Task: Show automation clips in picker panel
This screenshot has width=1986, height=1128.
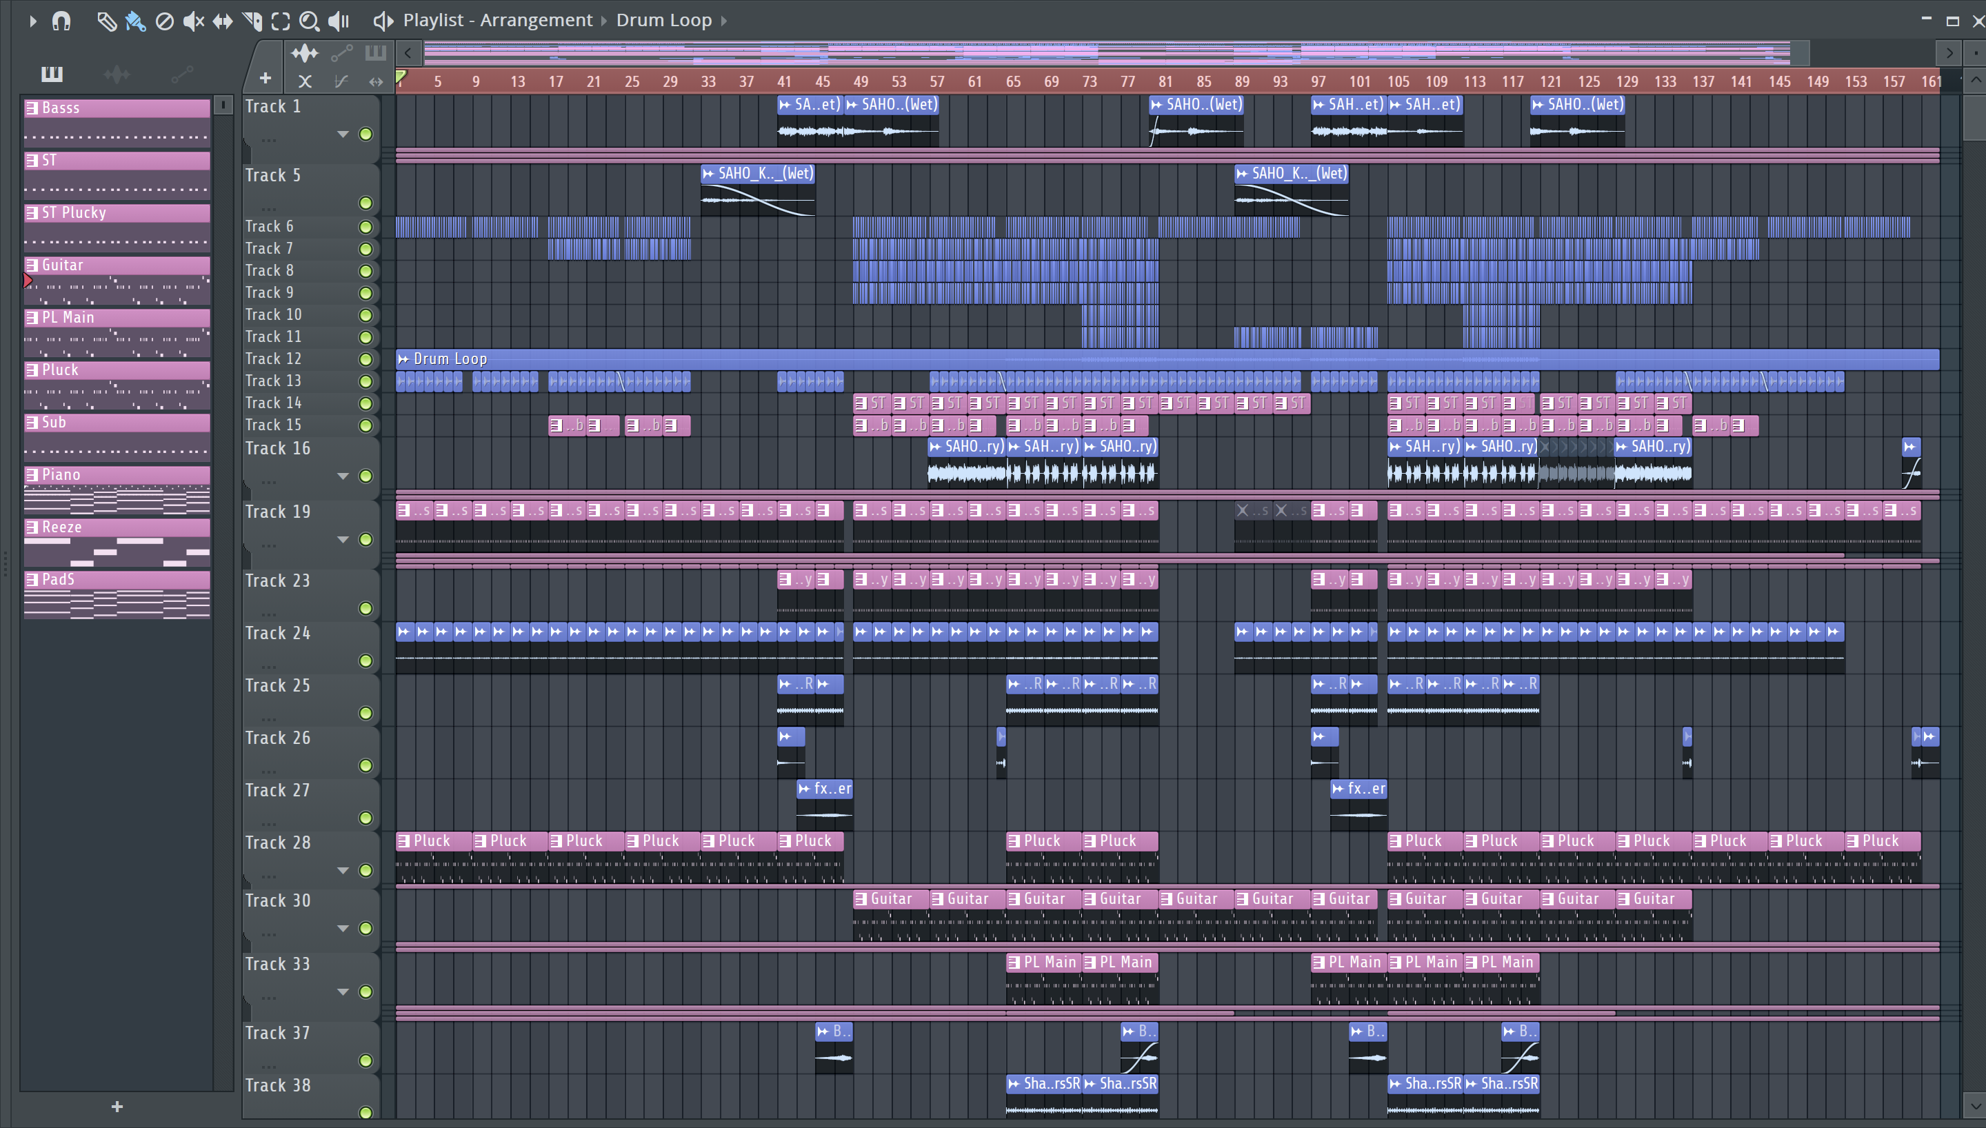Action: coord(182,74)
